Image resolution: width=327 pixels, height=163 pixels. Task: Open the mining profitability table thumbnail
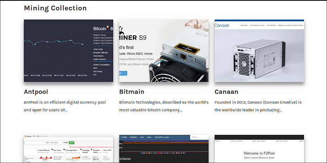pos(68,149)
